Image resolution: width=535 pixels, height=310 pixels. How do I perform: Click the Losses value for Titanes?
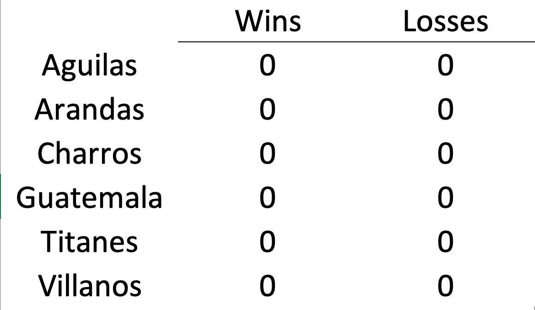click(446, 242)
